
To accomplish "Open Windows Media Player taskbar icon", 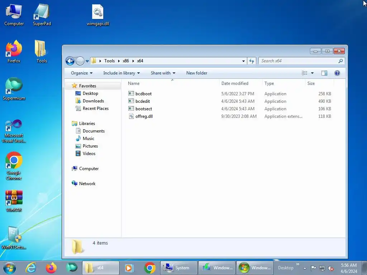I will (x=129, y=268).
